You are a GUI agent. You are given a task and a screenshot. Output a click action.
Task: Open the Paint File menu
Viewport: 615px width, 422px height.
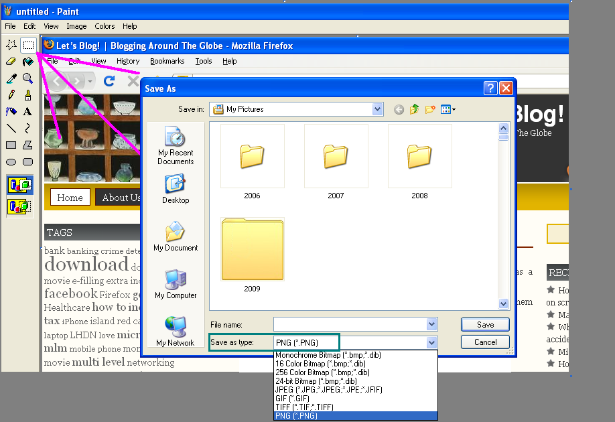tap(10, 26)
